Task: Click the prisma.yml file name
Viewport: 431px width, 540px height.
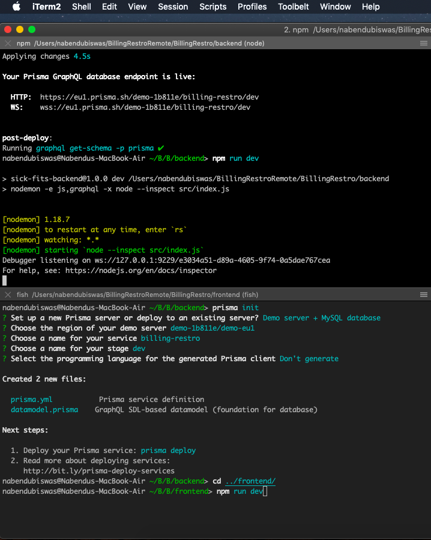Action: pos(31,400)
